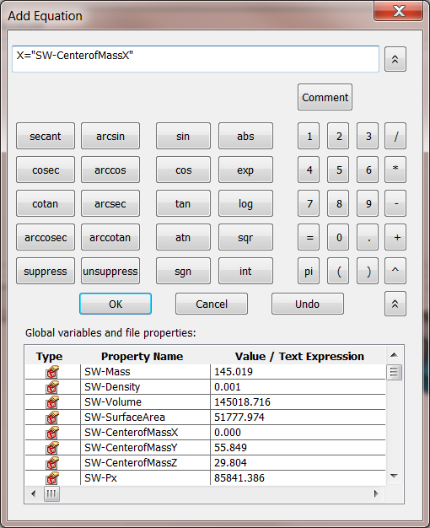Click the icon next to SW-CenterofMassX
This screenshot has width=430, height=528.
pyautogui.click(x=52, y=433)
